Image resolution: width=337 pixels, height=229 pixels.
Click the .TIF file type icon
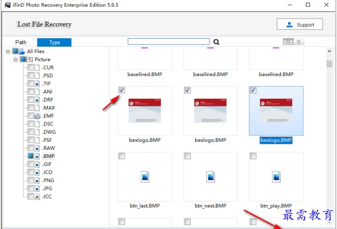click(x=37, y=84)
